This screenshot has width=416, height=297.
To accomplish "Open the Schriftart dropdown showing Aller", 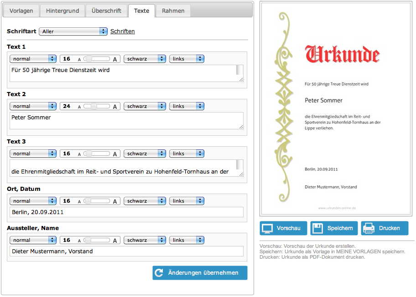I will tap(73, 31).
